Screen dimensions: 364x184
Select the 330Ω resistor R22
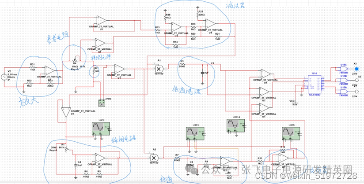click(197, 15)
